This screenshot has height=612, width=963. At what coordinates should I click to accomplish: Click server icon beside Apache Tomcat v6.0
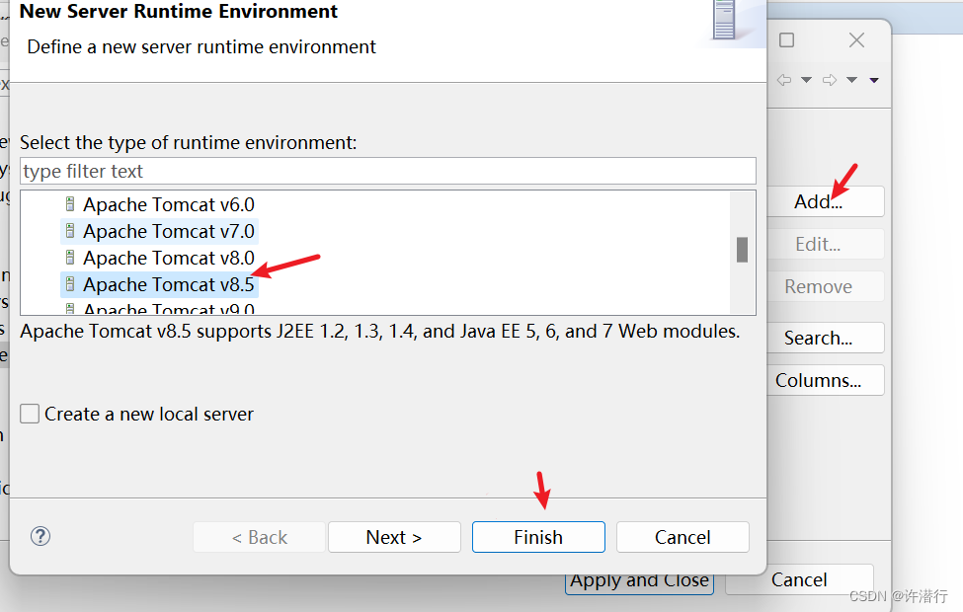[70, 203]
